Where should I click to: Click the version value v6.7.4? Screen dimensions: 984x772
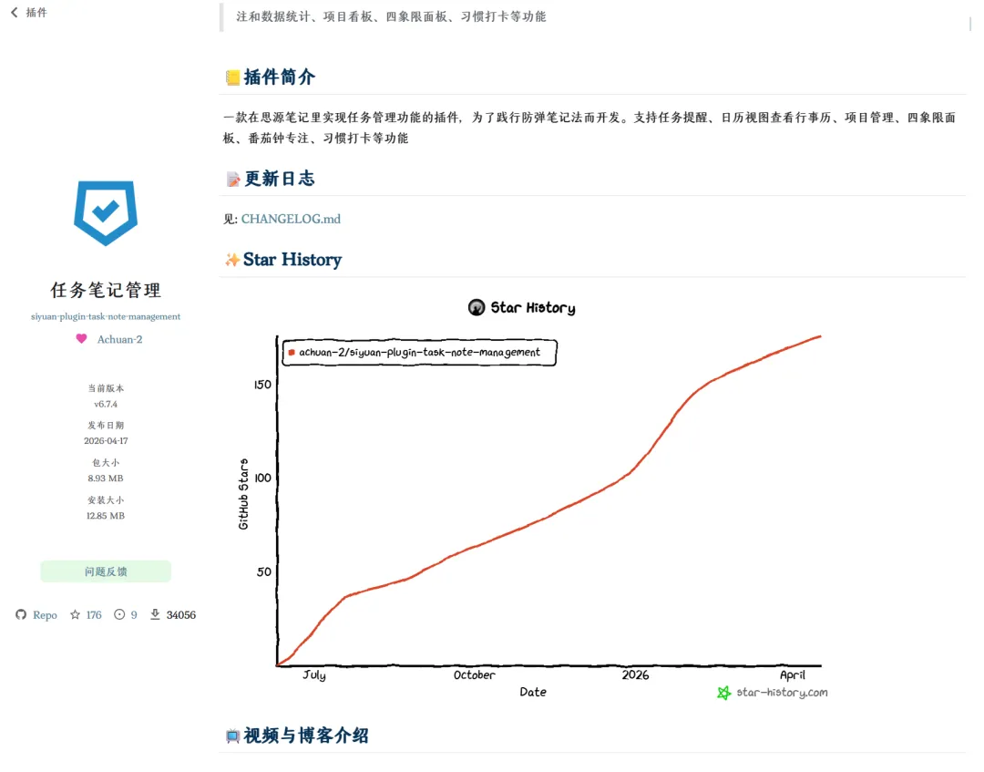(x=106, y=404)
